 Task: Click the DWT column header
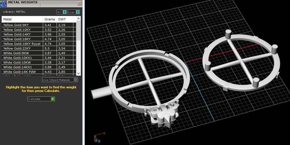click(x=65, y=19)
